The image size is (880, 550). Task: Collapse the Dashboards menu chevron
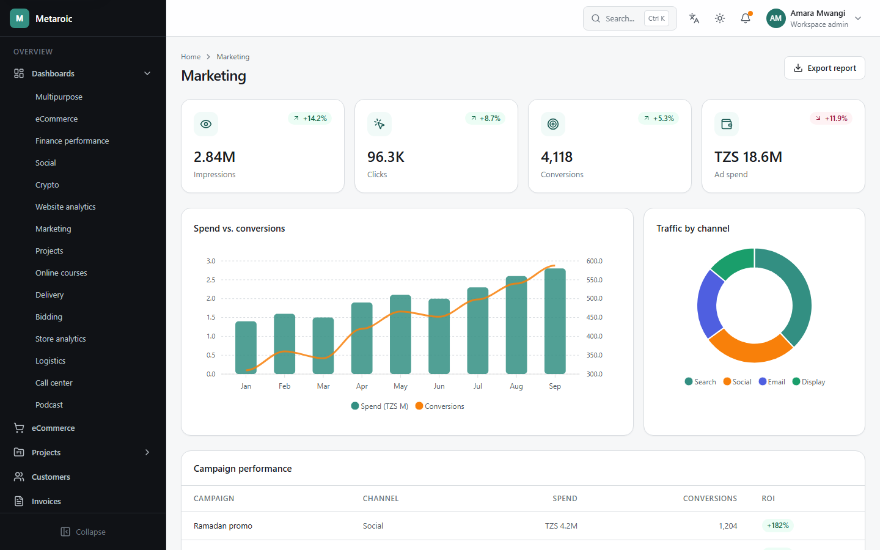tap(147, 73)
